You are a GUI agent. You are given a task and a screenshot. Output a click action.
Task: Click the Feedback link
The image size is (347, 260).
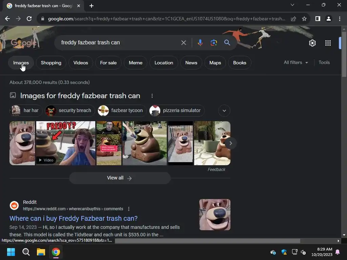tap(217, 170)
